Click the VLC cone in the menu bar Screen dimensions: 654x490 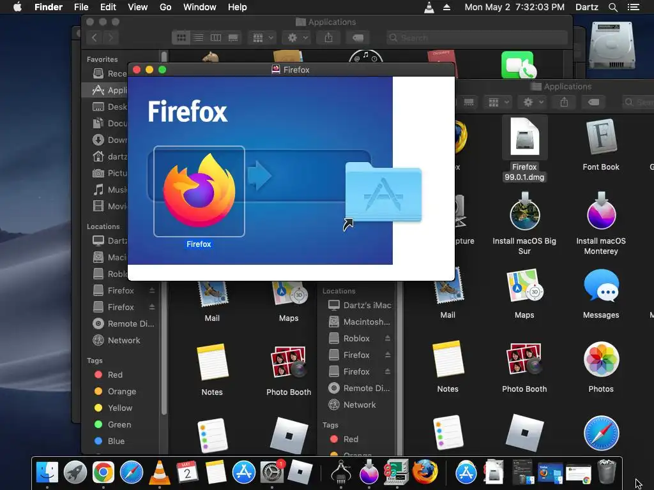(429, 7)
